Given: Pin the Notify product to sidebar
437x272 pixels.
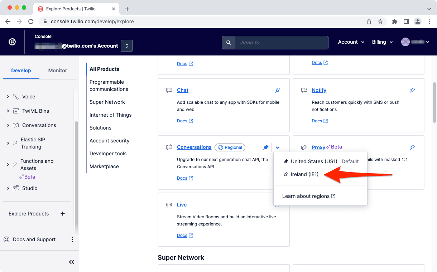Looking at the screenshot, I should coord(412,90).
